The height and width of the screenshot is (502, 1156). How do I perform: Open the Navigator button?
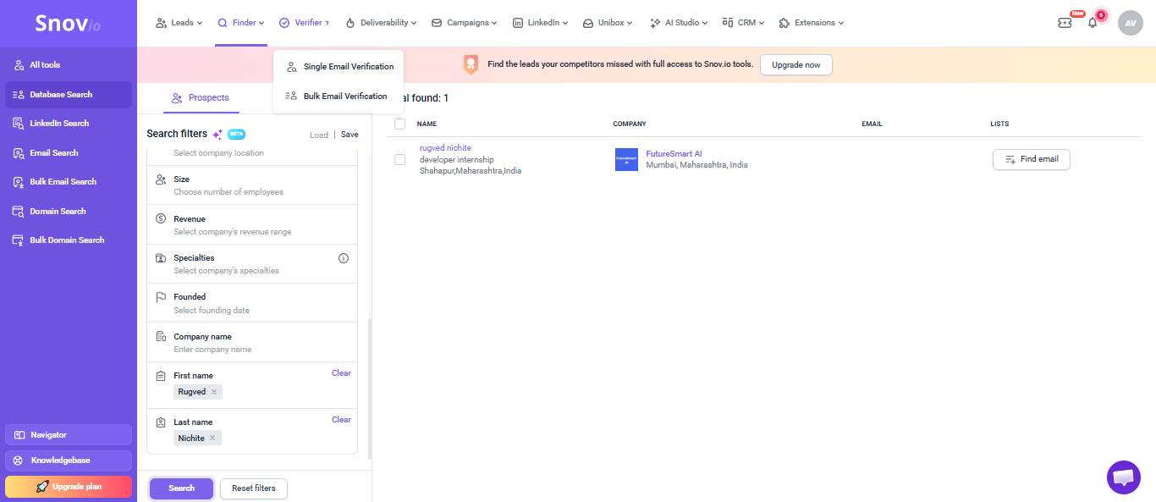(x=69, y=434)
